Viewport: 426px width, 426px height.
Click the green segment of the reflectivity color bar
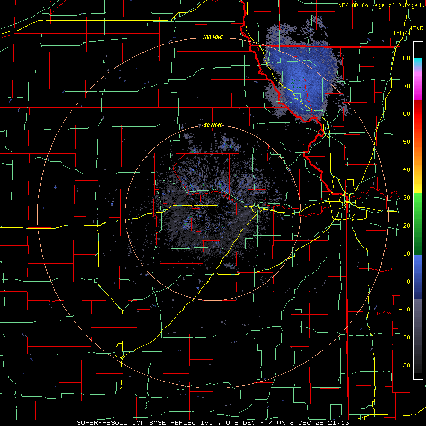418,223
